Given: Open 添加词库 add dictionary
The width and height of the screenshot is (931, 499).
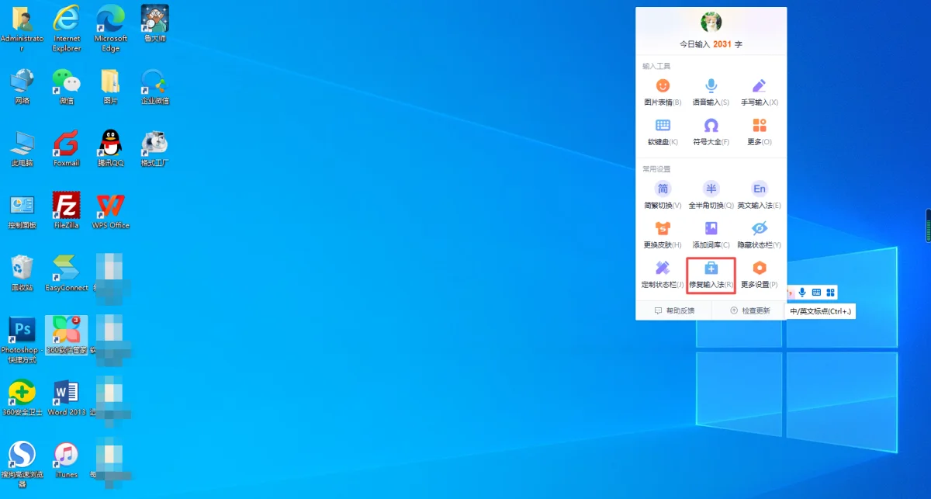Looking at the screenshot, I should pos(711,228).
